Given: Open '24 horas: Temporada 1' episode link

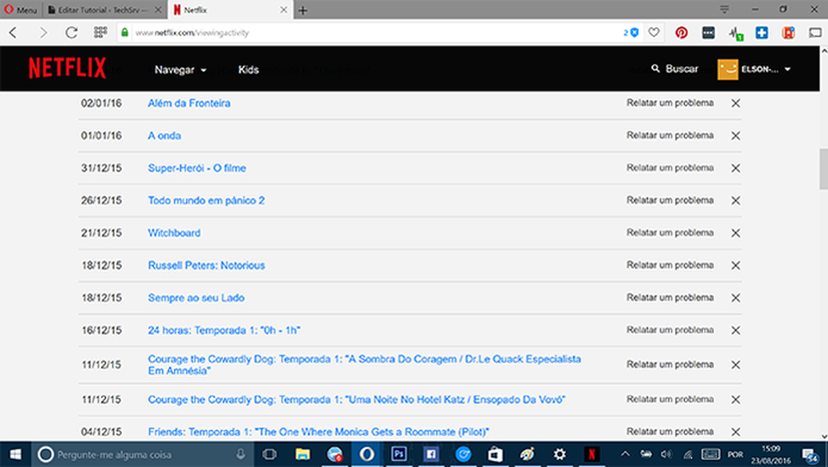Looking at the screenshot, I should pyautogui.click(x=224, y=330).
